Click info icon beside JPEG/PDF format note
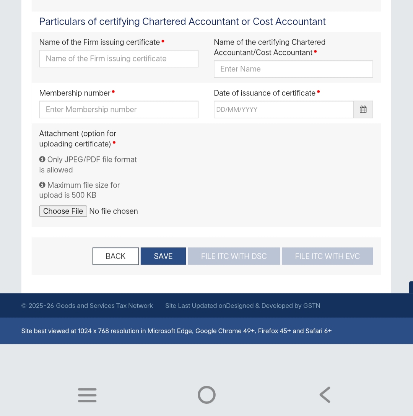Viewport: 413px width, 416px height. tap(42, 159)
